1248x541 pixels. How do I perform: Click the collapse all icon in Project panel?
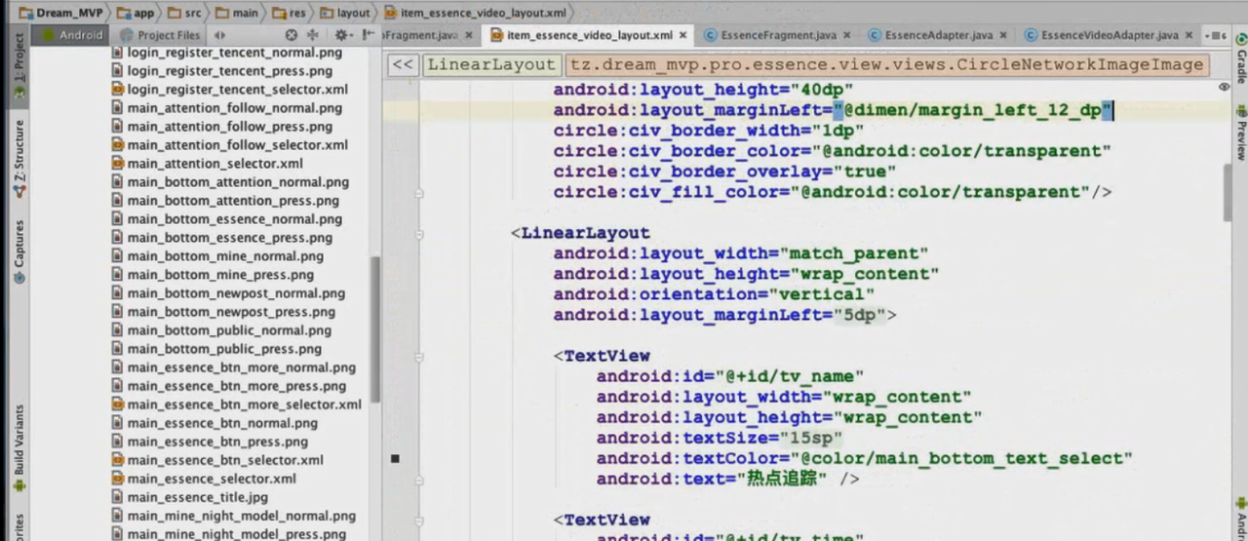pos(313,35)
